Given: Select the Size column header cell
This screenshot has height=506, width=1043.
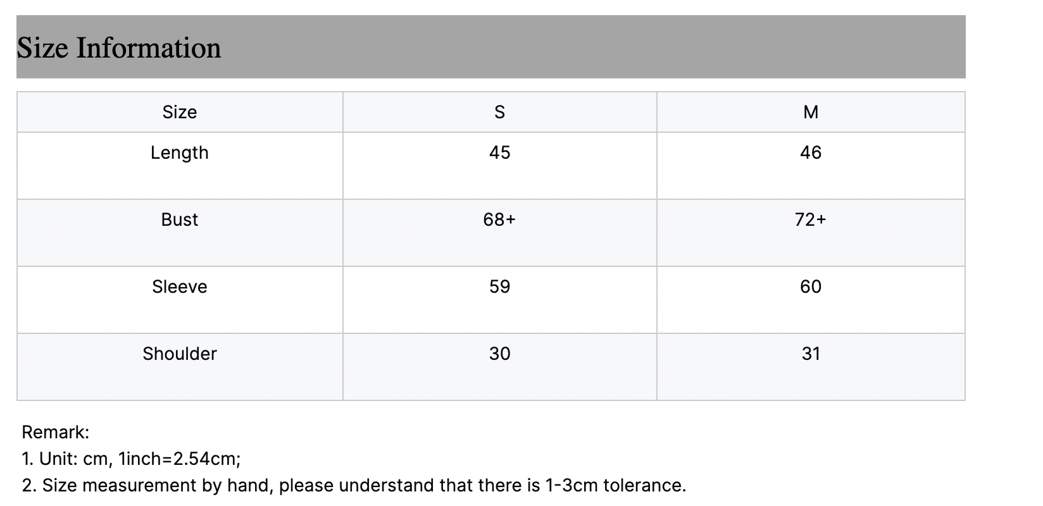Looking at the screenshot, I should (180, 112).
